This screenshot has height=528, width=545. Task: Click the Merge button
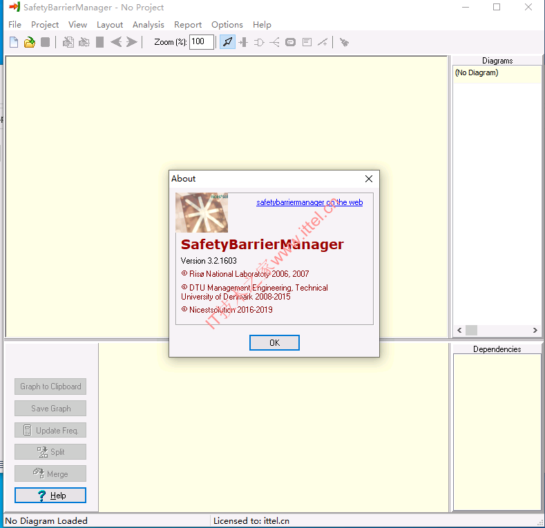coord(50,473)
